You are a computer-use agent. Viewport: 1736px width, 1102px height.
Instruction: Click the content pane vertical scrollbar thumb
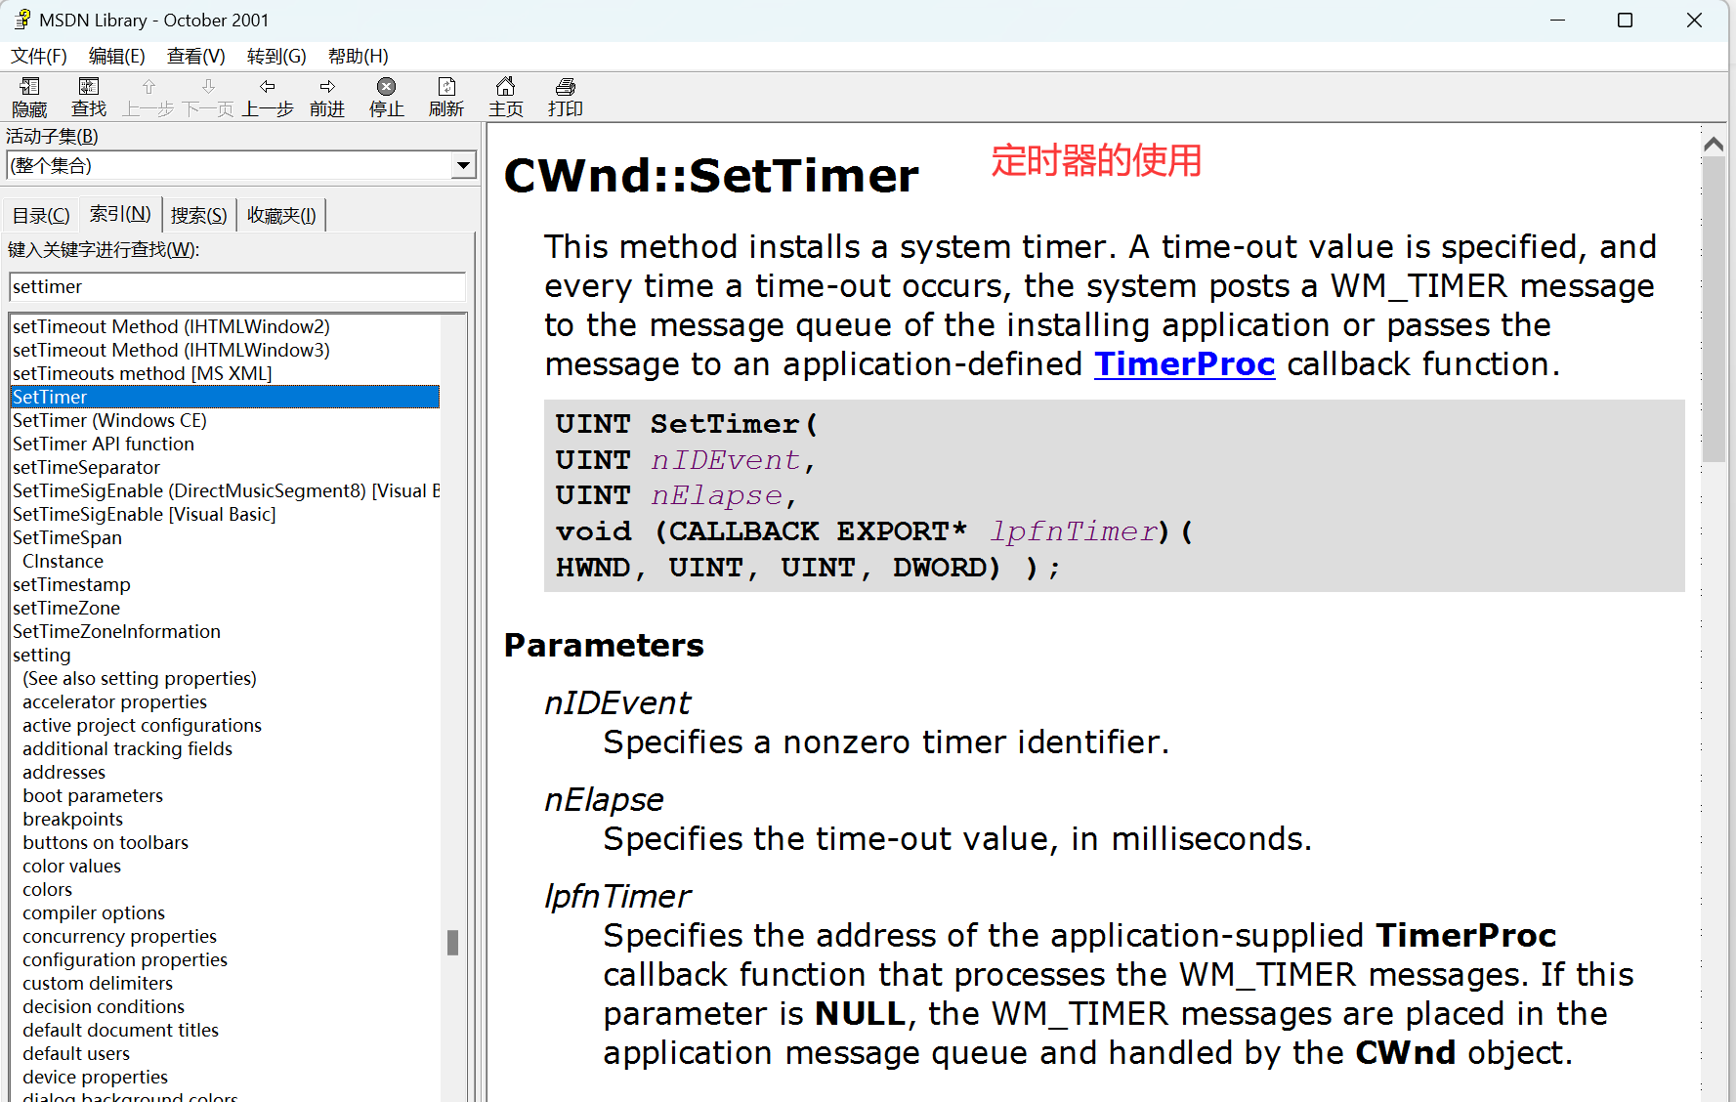tap(1714, 309)
